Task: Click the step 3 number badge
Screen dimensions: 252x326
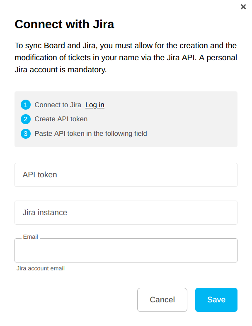Action: [x=26, y=134]
